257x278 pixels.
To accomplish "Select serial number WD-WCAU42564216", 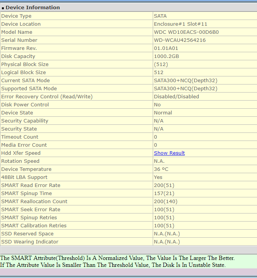I will (180, 40).
